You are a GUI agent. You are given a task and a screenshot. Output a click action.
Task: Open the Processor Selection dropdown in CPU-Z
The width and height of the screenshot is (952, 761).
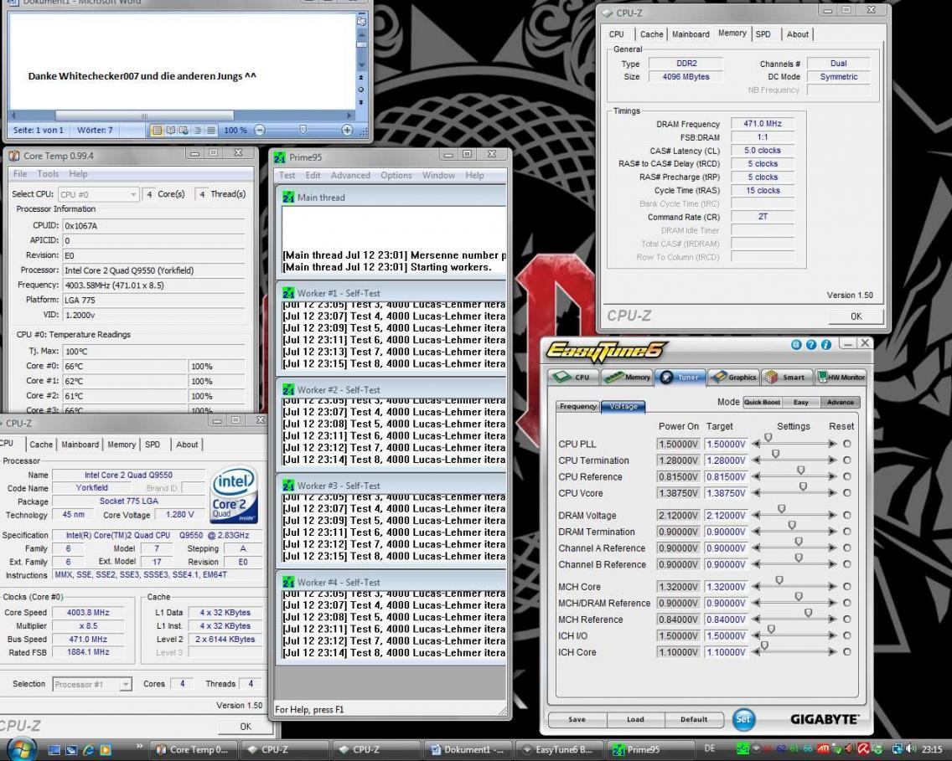pos(91,684)
